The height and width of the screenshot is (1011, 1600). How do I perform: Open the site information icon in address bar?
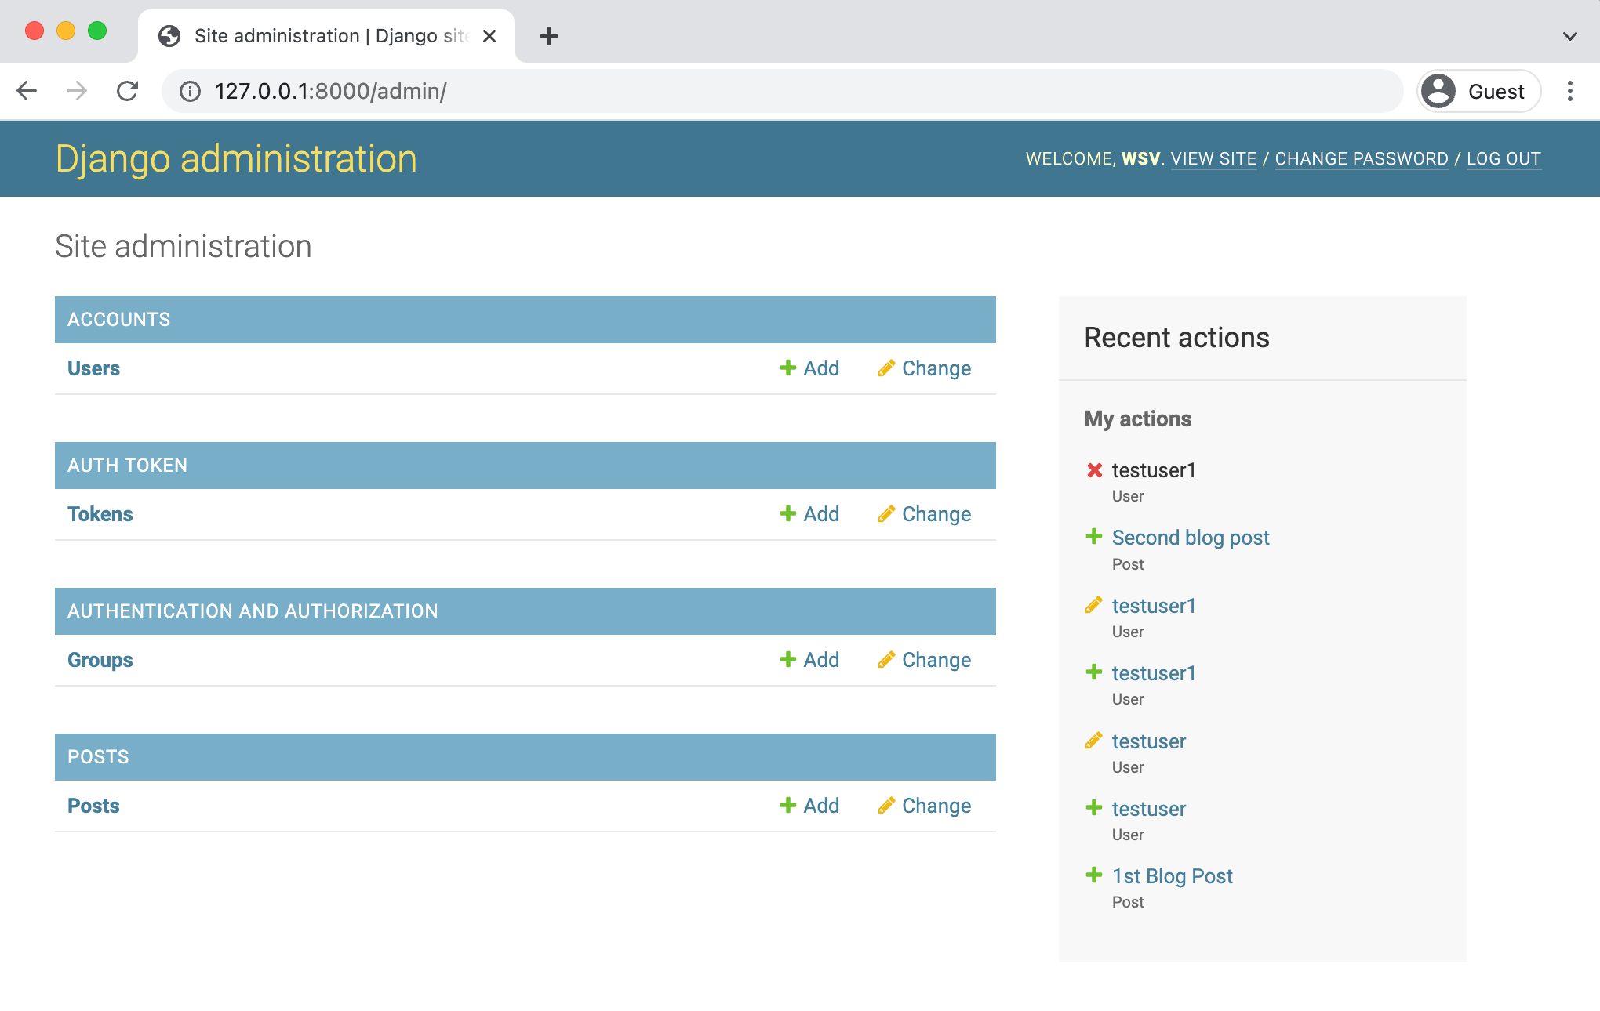(190, 92)
